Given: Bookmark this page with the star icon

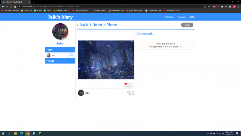Looking at the screenshot, I should click(209, 6).
